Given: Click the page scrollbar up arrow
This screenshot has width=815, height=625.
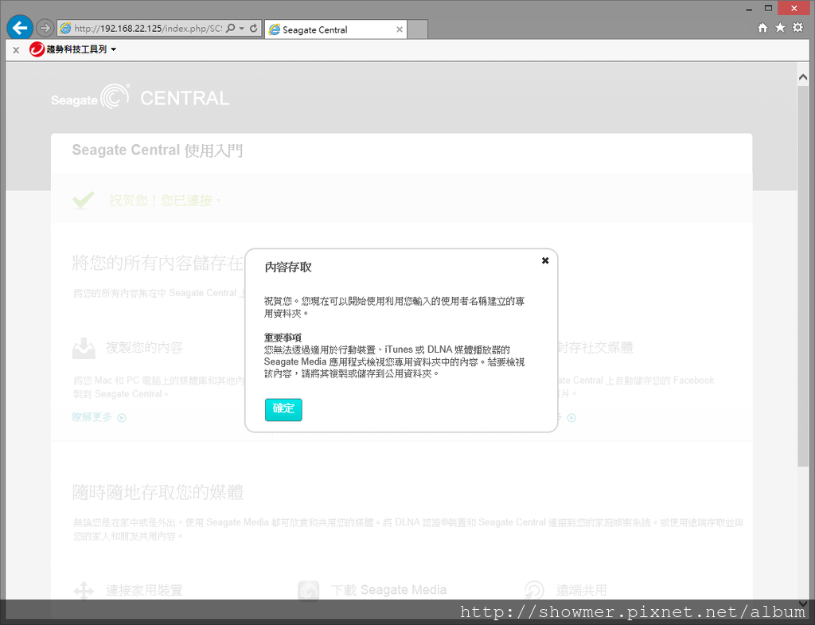Looking at the screenshot, I should click(x=803, y=77).
